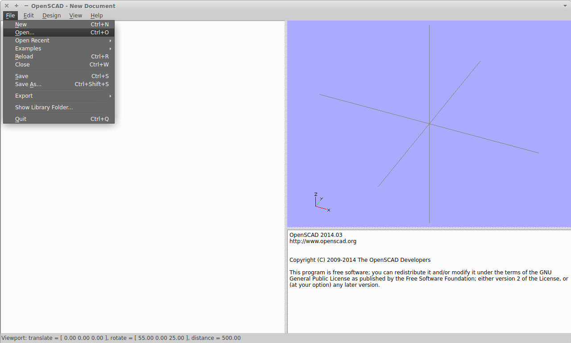Expand the Open Recent submenu

[x=59, y=41]
